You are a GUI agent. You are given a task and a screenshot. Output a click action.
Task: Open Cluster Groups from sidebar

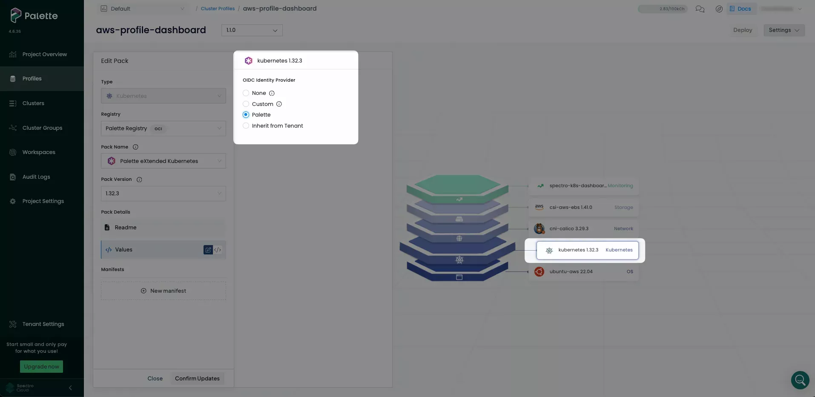tap(42, 128)
